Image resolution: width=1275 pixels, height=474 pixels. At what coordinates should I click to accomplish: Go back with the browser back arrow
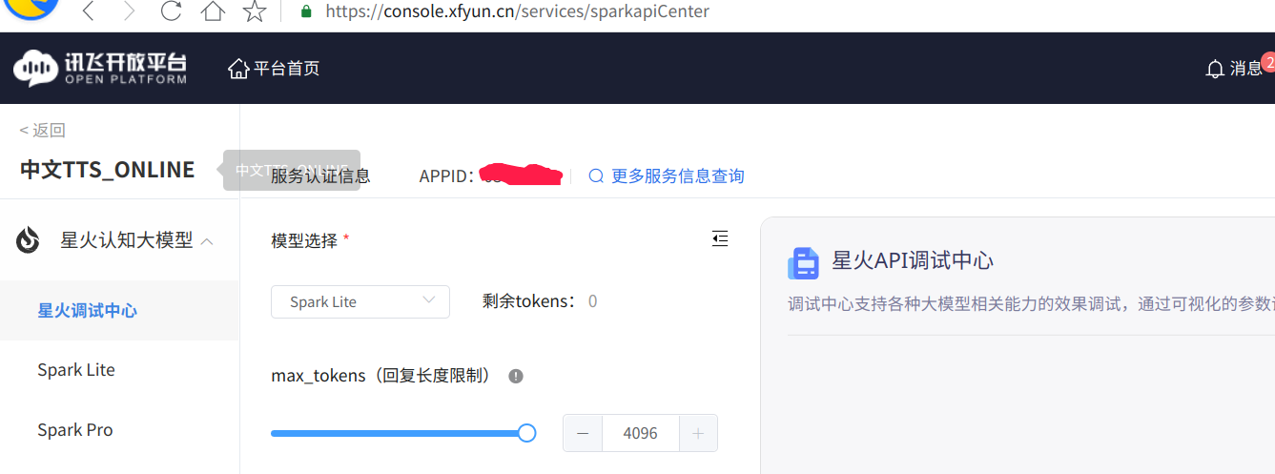pos(88,12)
